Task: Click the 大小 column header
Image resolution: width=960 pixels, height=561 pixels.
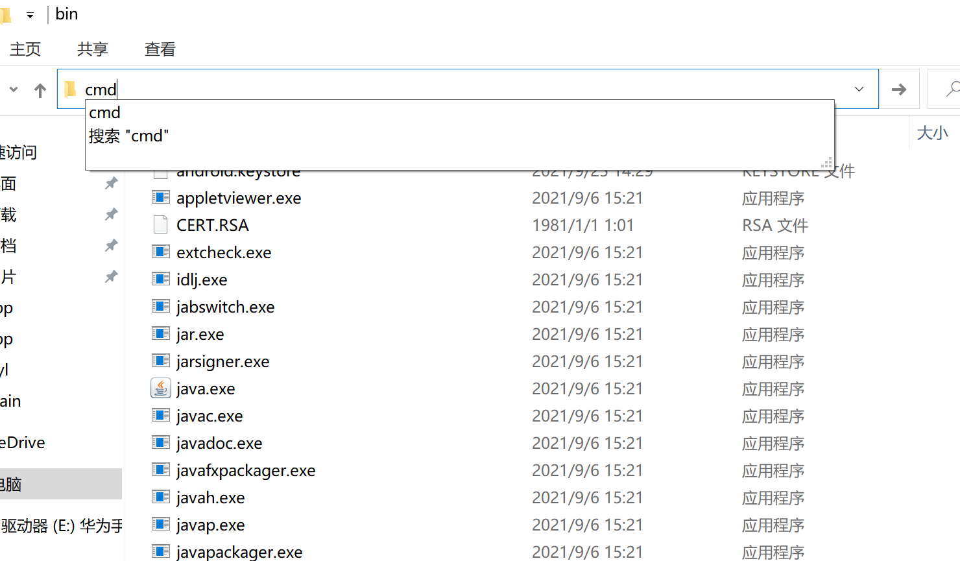Action: coord(932,133)
